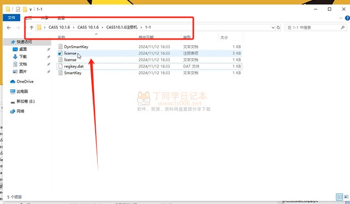Click 2024/11/12 16:33 date of regkey.dat

[154, 66]
